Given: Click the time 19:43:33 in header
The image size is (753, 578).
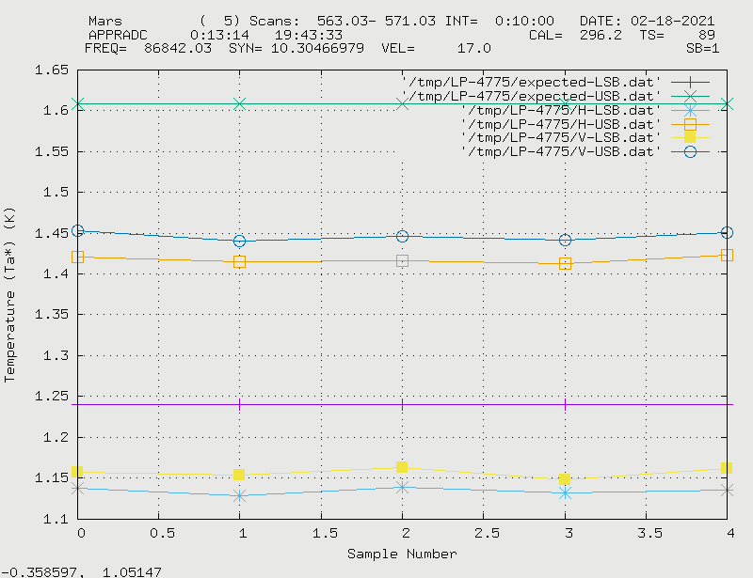Looking at the screenshot, I should click(309, 35).
